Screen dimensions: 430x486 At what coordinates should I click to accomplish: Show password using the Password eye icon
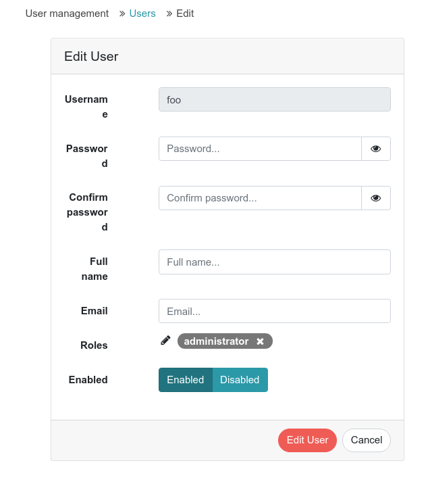(375, 149)
